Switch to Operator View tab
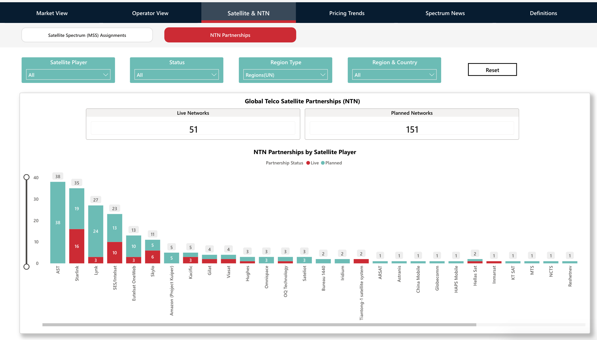The width and height of the screenshot is (597, 340). [x=150, y=13]
